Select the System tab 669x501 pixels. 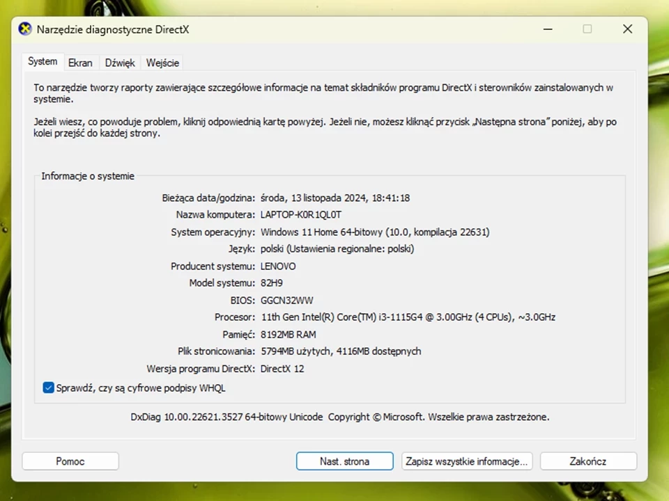click(43, 61)
